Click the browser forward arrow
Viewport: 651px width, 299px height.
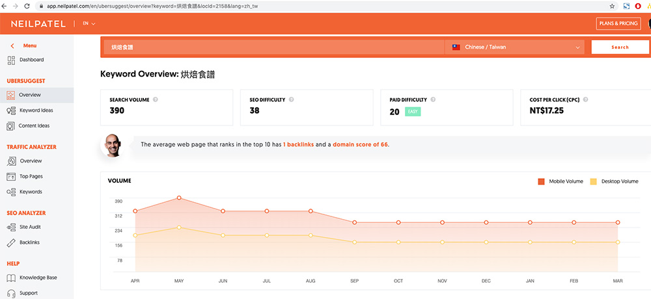click(x=16, y=6)
